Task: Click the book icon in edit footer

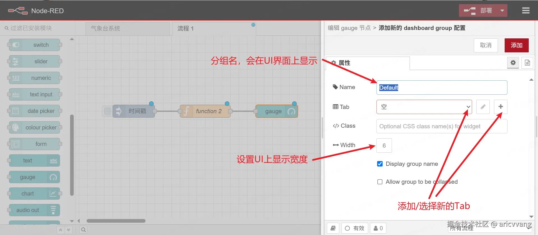Action: [x=333, y=228]
